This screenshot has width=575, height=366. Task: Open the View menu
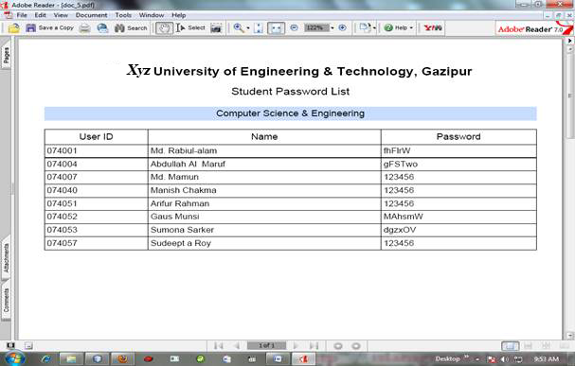pyautogui.click(x=61, y=15)
